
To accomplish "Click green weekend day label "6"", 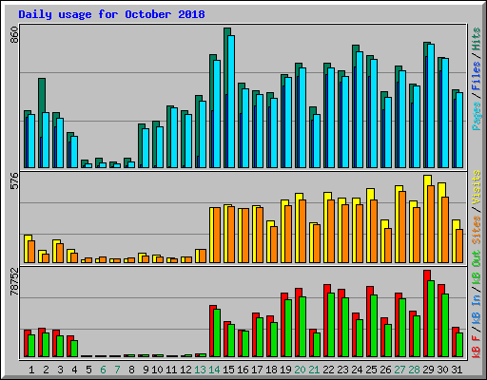I will coord(103,370).
